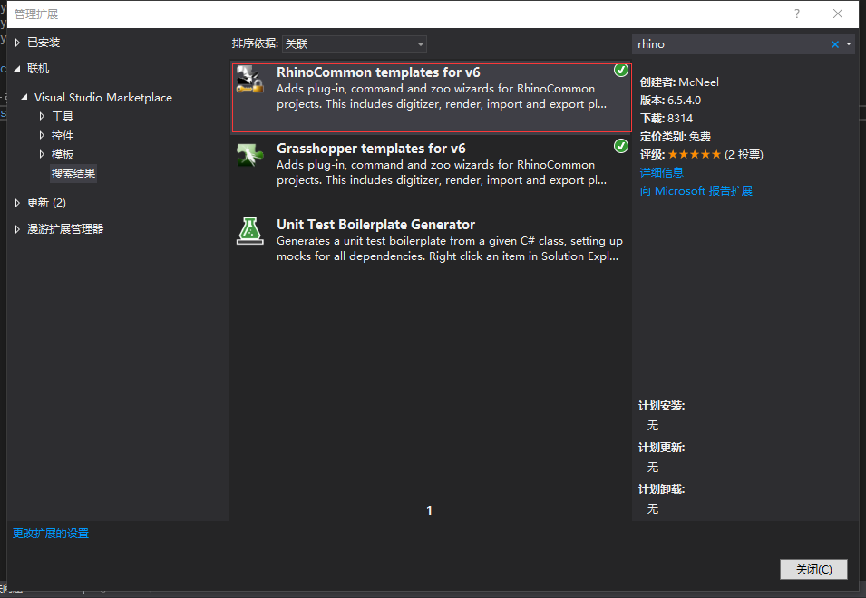Viewport: 866px width, 598px height.
Task: Select 搜索结果 in the tree
Action: coord(73,174)
